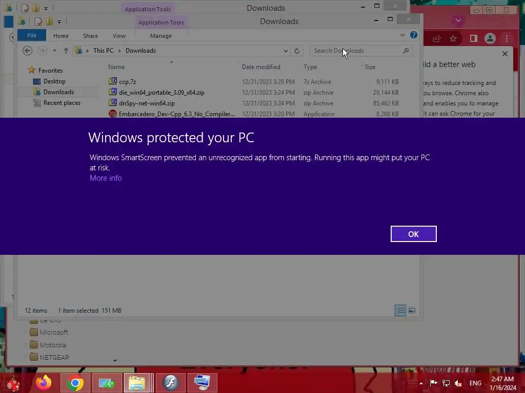The image size is (525, 393).
Task: Select the ccp.7z file
Action: pos(128,82)
